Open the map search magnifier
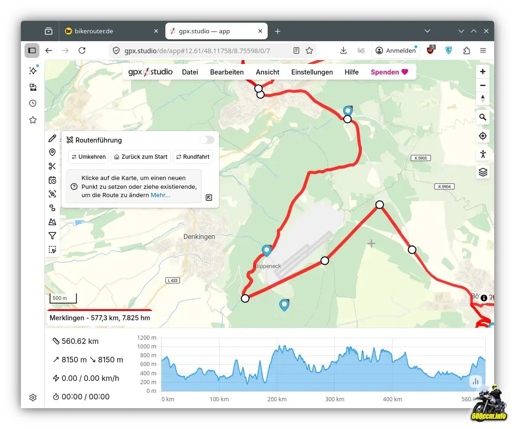 483,117
